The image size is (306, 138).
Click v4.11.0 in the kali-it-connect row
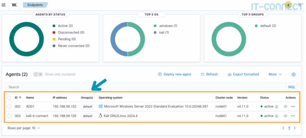pos(243,116)
